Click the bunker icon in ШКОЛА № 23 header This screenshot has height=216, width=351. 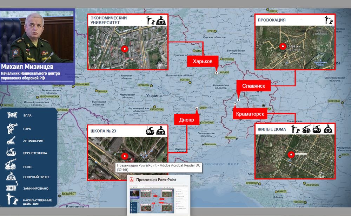click(161, 131)
